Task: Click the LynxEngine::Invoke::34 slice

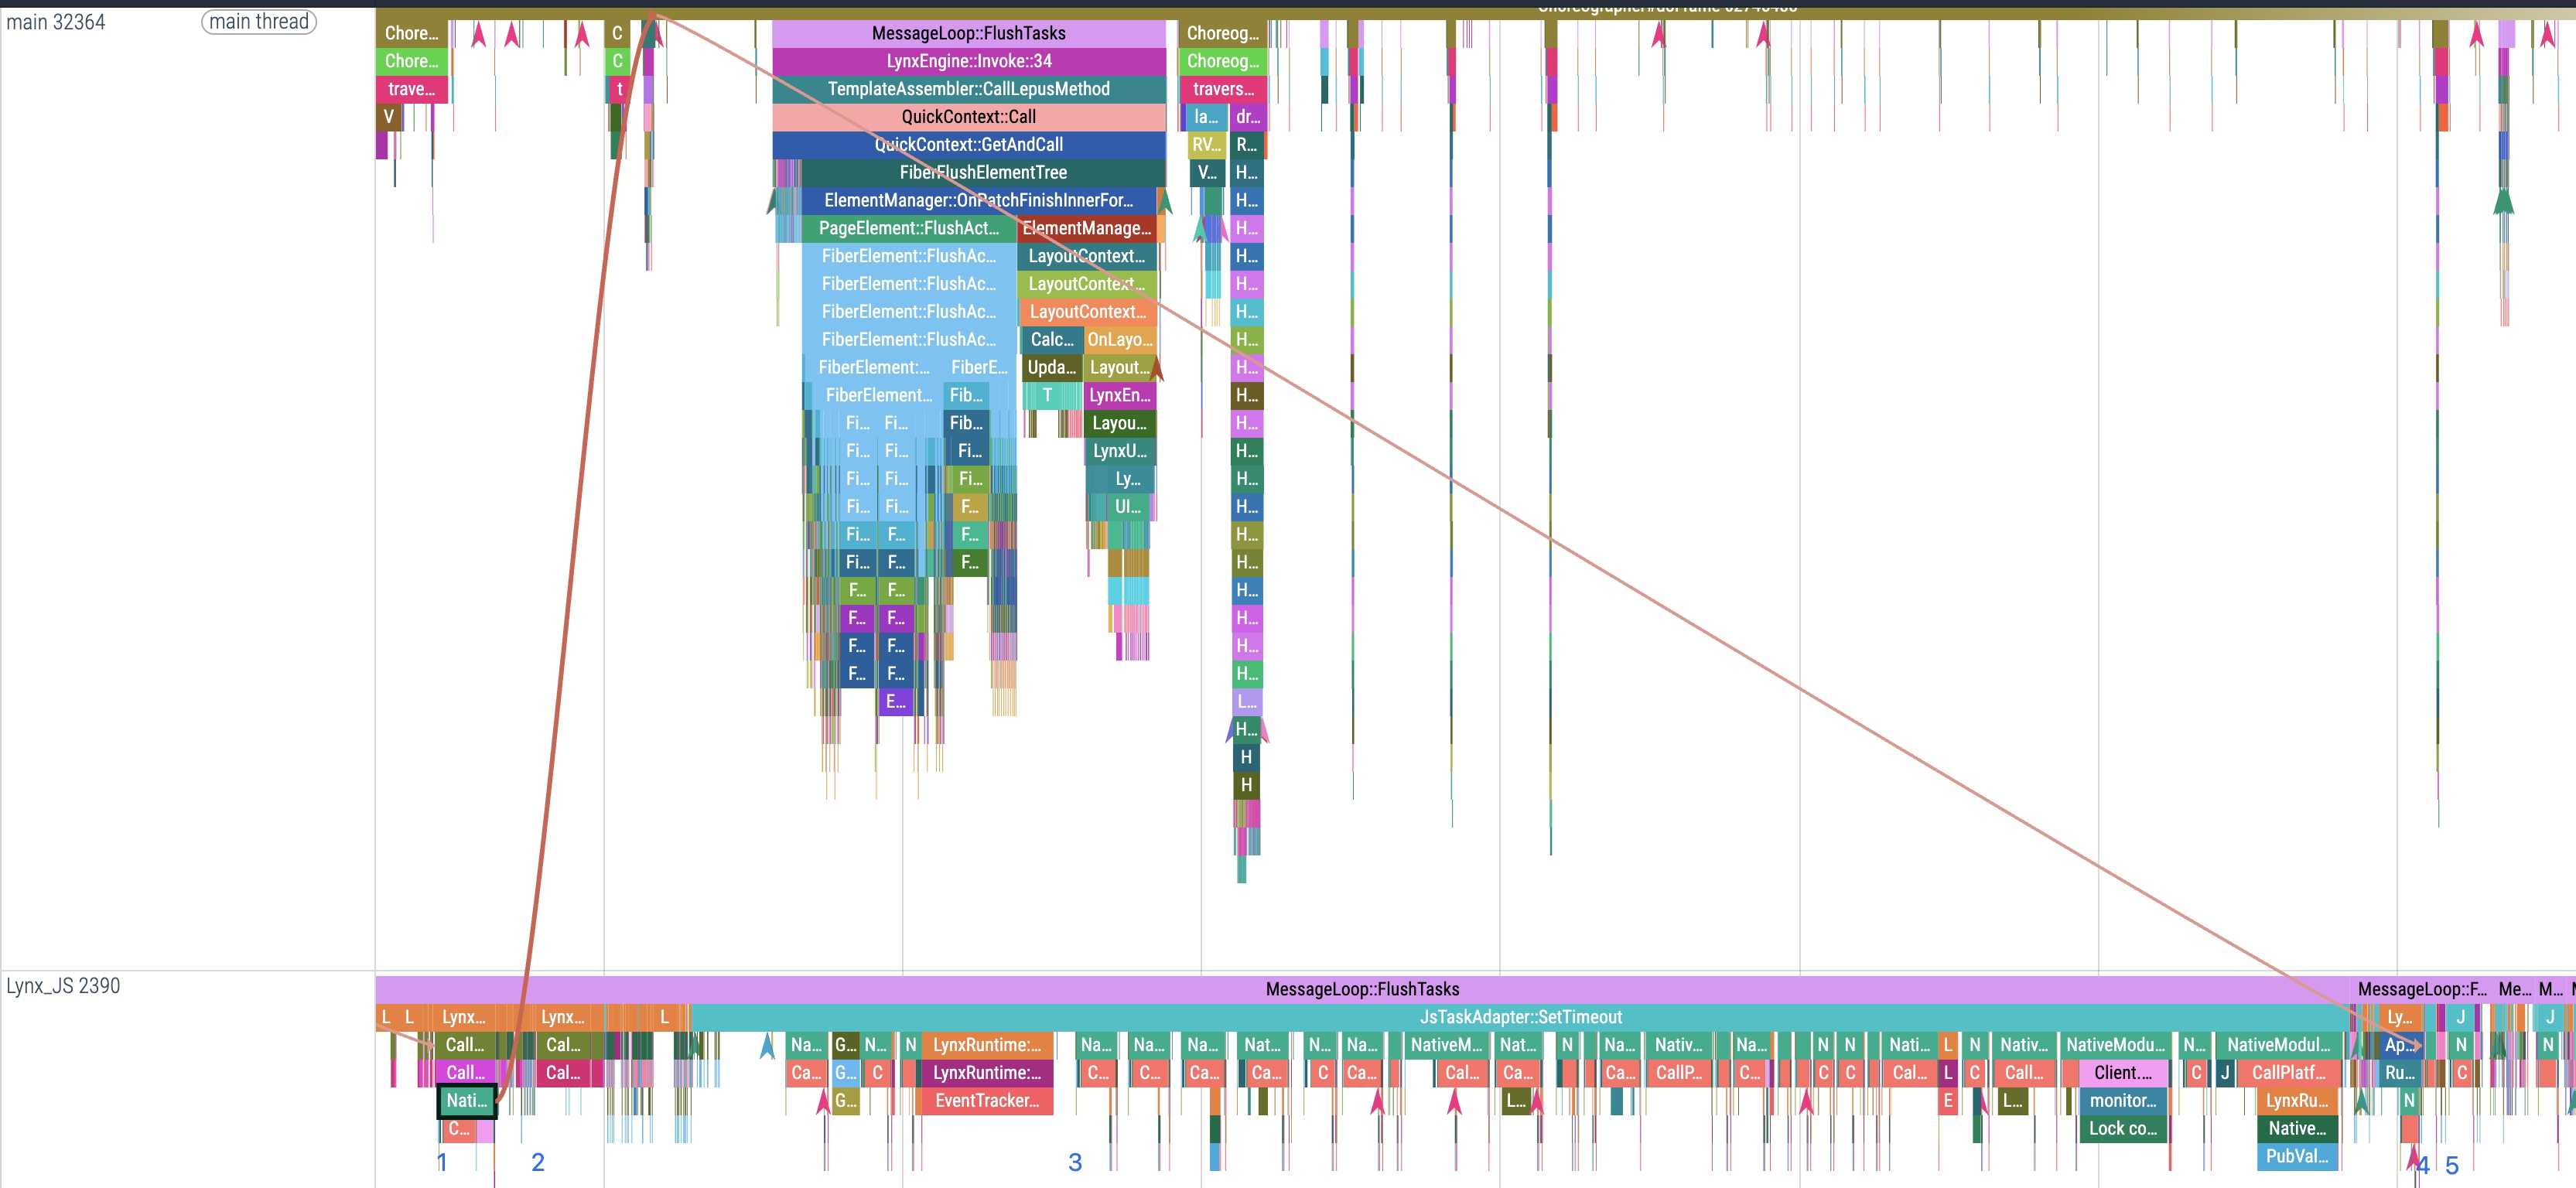Action: click(x=968, y=61)
